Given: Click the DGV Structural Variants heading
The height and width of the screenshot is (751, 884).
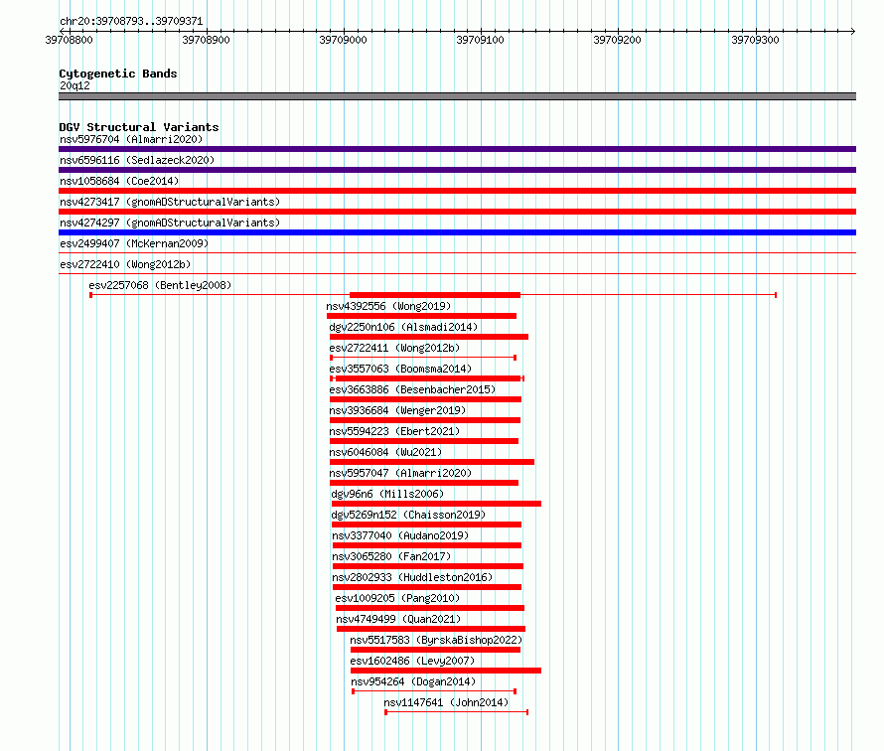Looking at the screenshot, I should (x=139, y=127).
